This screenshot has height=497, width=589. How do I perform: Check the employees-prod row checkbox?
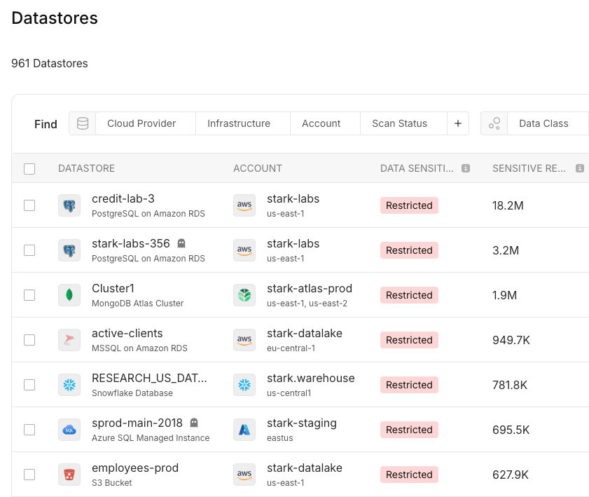[x=29, y=475]
